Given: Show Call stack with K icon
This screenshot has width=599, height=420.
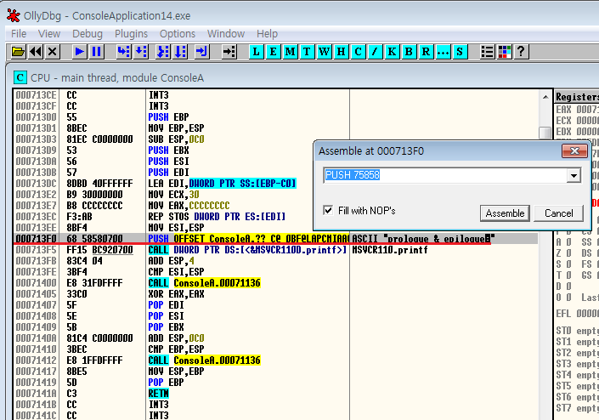Looking at the screenshot, I should (392, 52).
